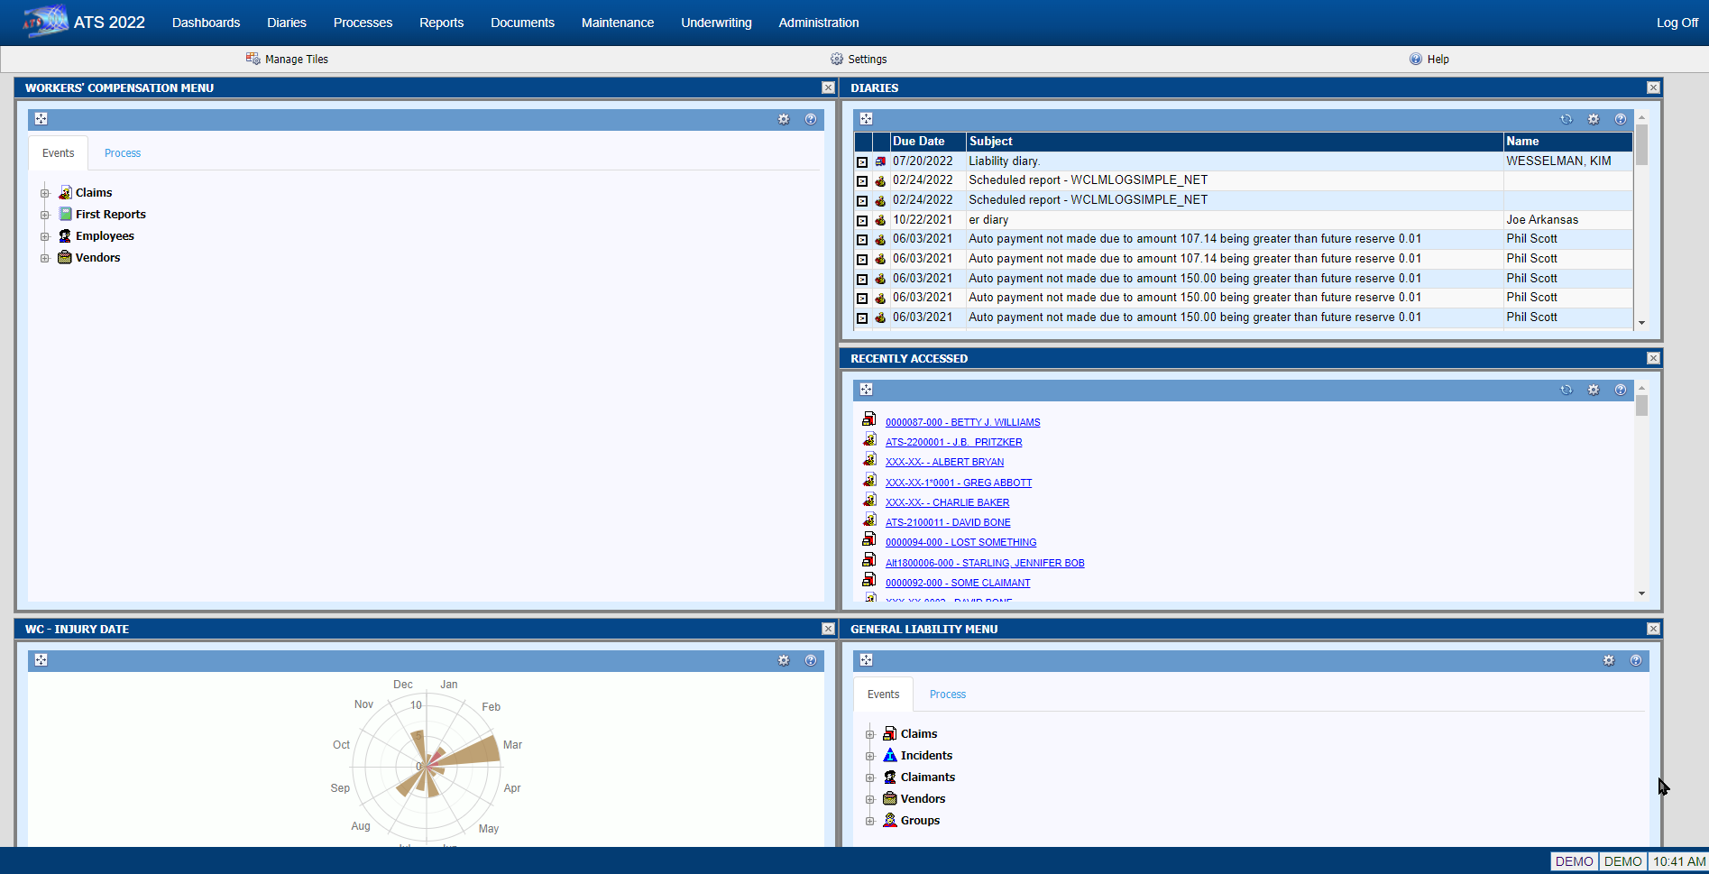
Task: Maximize the Recently Accessed tile
Action: (866, 390)
